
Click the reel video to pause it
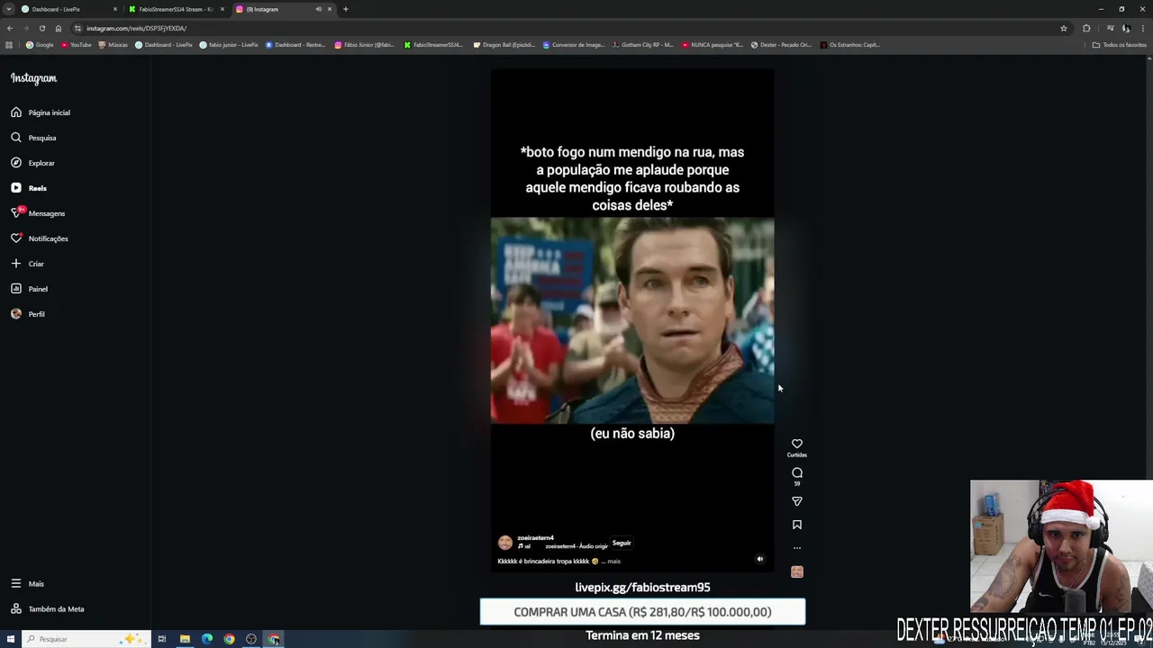coord(632,319)
